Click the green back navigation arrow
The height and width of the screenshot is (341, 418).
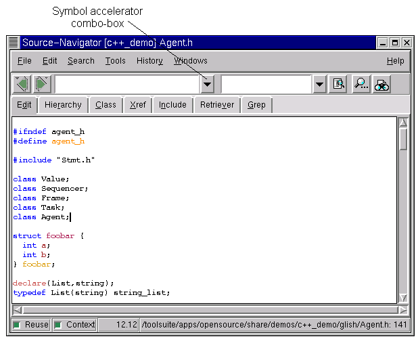22,84
